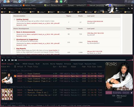The width and height of the screenshot is (134, 107).
Task: Open the Edit menu in music player
Action: (x=8, y=57)
